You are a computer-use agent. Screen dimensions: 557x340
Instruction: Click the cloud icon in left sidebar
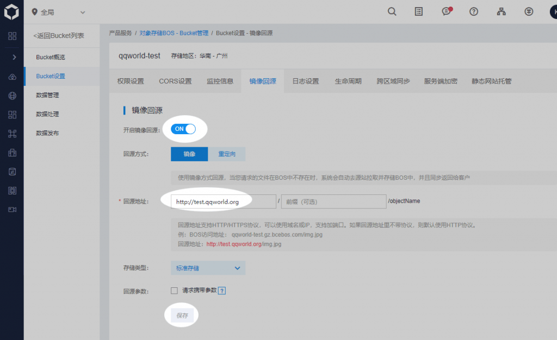click(x=12, y=77)
